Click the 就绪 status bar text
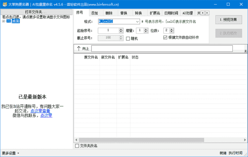 [x=223, y=153]
